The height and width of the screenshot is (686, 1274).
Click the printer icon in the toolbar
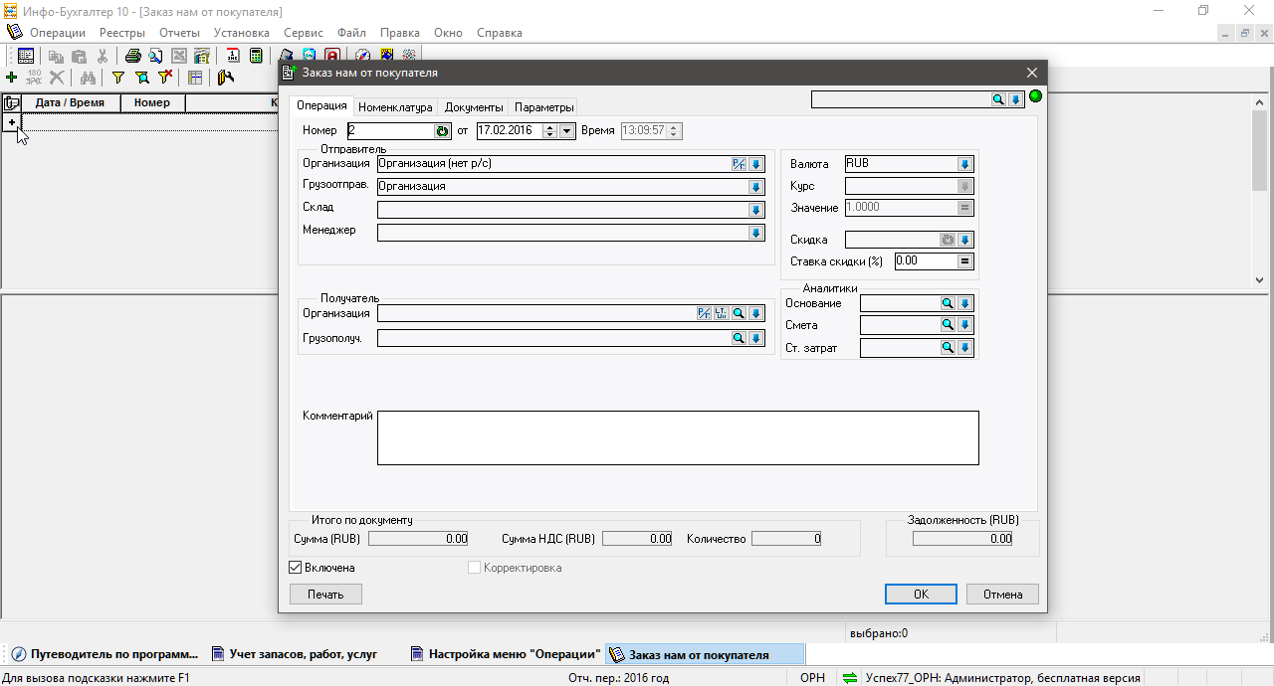click(132, 56)
